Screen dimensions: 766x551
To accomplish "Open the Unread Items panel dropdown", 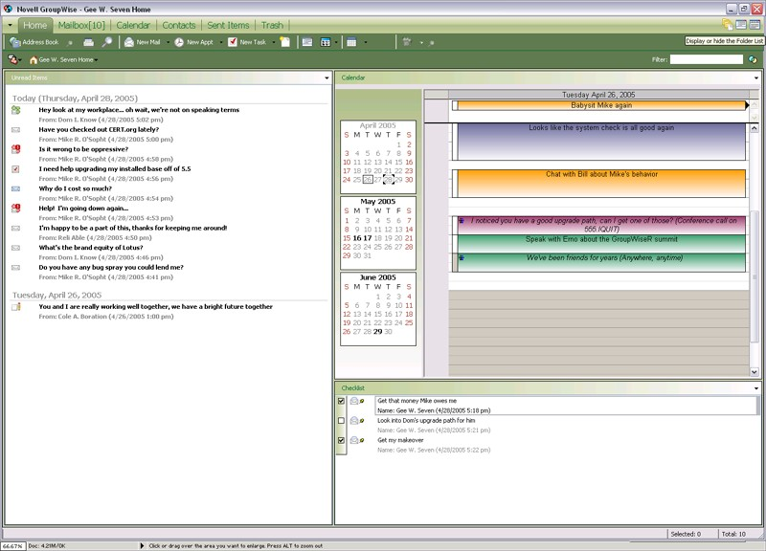I will click(327, 78).
